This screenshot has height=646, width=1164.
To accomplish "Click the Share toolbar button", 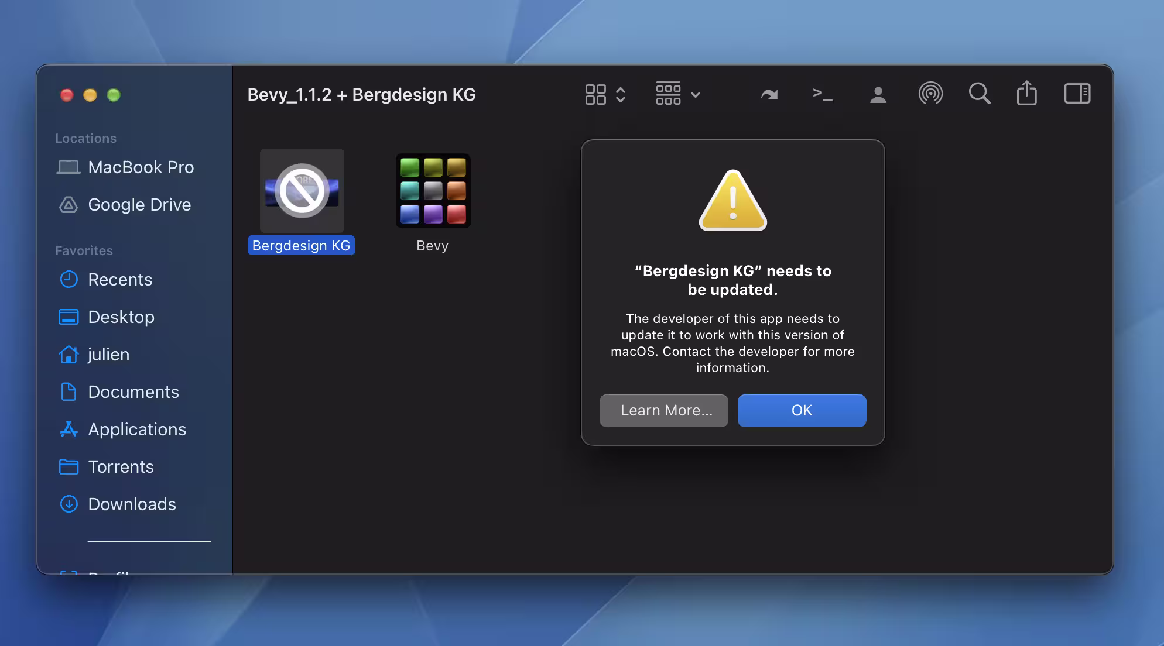I will point(1027,93).
